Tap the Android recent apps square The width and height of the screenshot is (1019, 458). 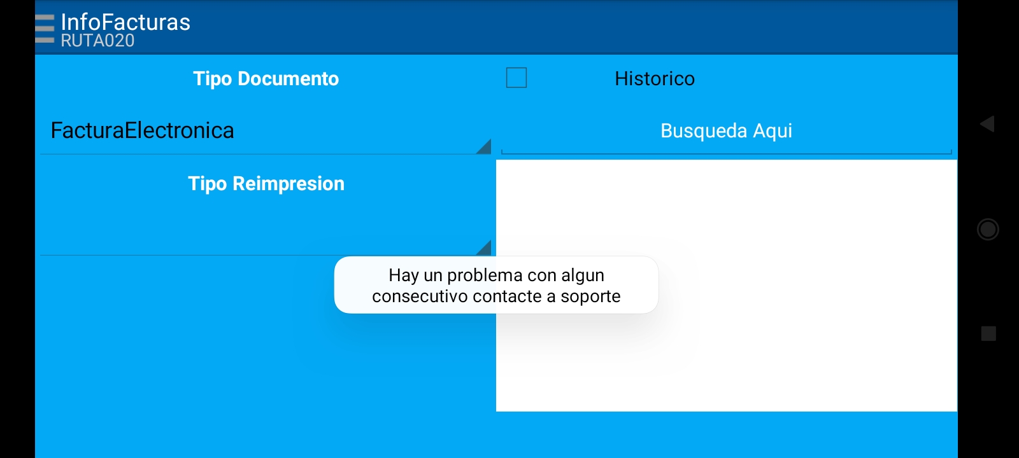[988, 333]
